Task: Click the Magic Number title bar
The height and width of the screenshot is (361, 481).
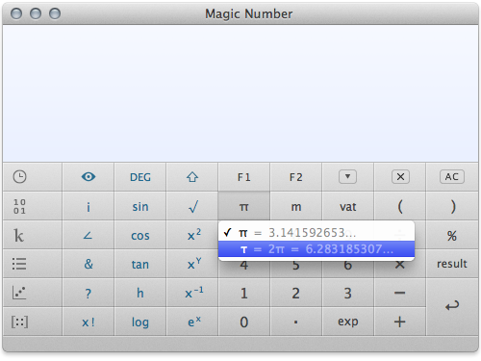Action: click(x=240, y=13)
